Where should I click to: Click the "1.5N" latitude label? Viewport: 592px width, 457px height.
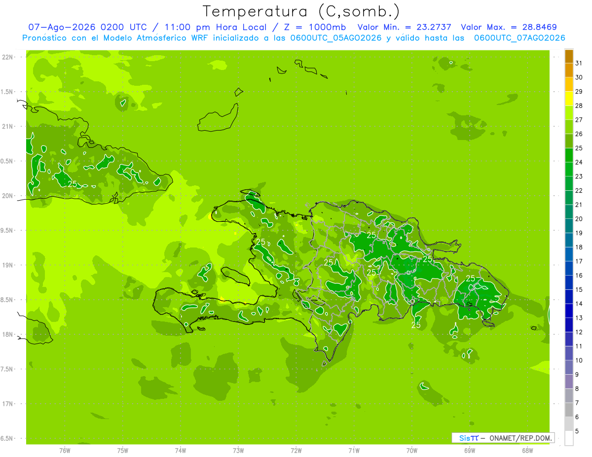point(7,92)
